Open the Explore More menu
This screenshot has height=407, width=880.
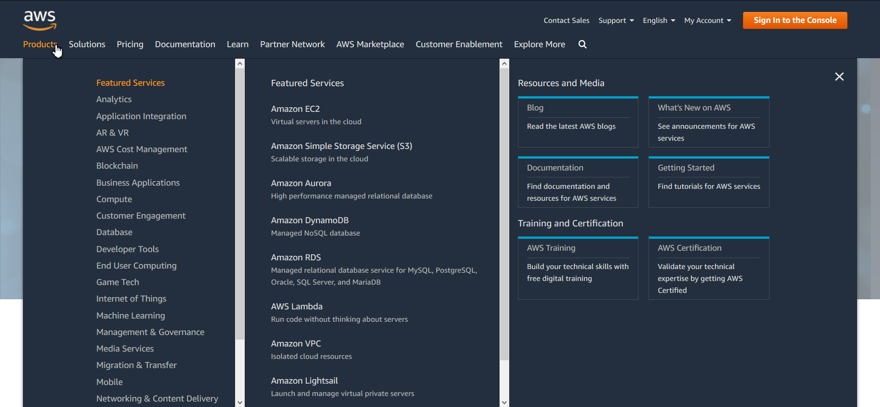coord(539,44)
